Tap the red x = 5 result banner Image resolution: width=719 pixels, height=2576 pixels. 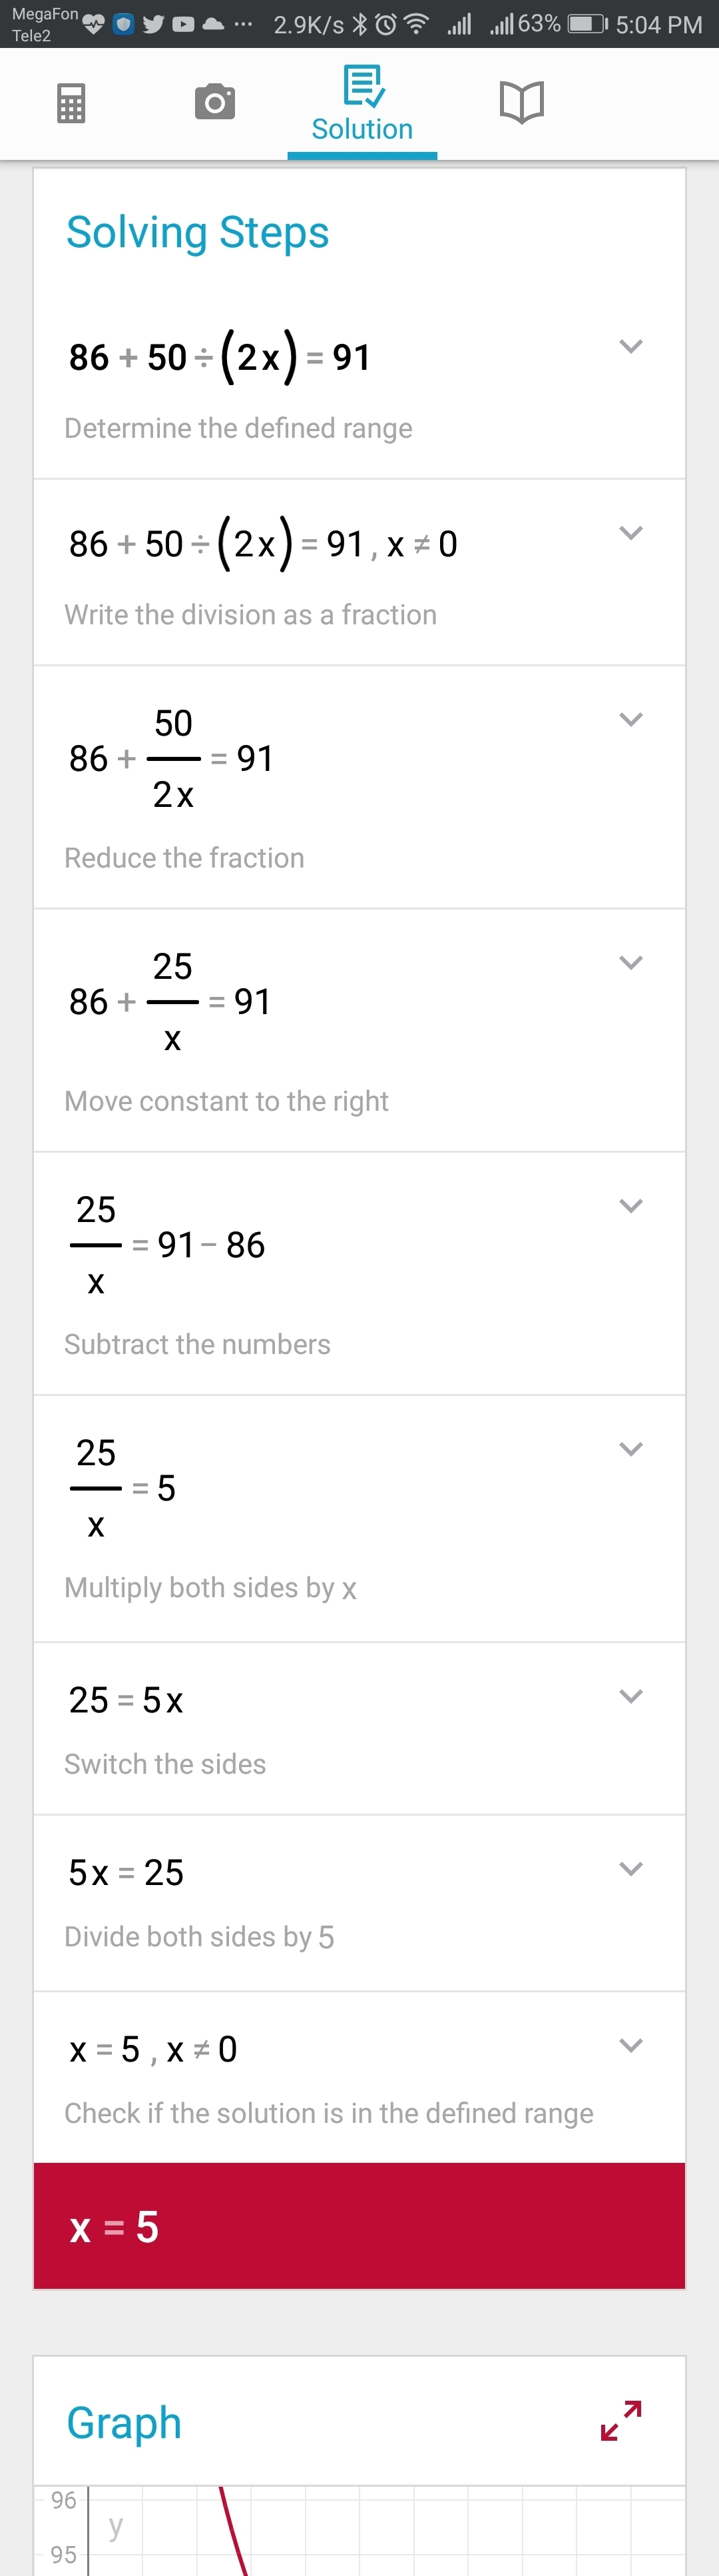click(359, 2226)
